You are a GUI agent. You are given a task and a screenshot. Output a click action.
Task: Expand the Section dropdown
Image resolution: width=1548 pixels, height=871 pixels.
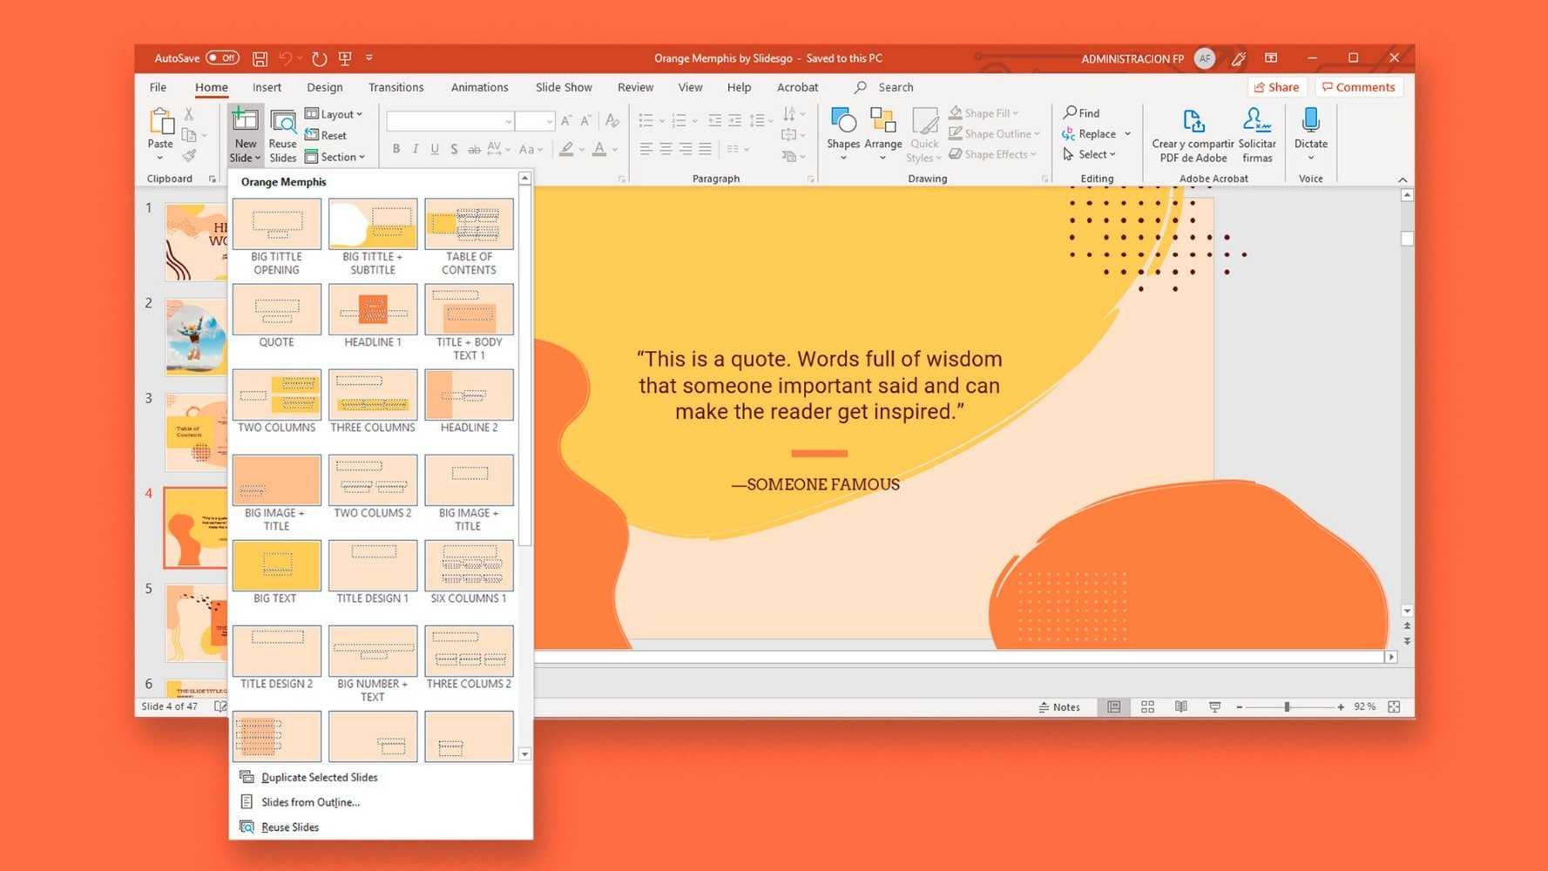pyautogui.click(x=336, y=157)
